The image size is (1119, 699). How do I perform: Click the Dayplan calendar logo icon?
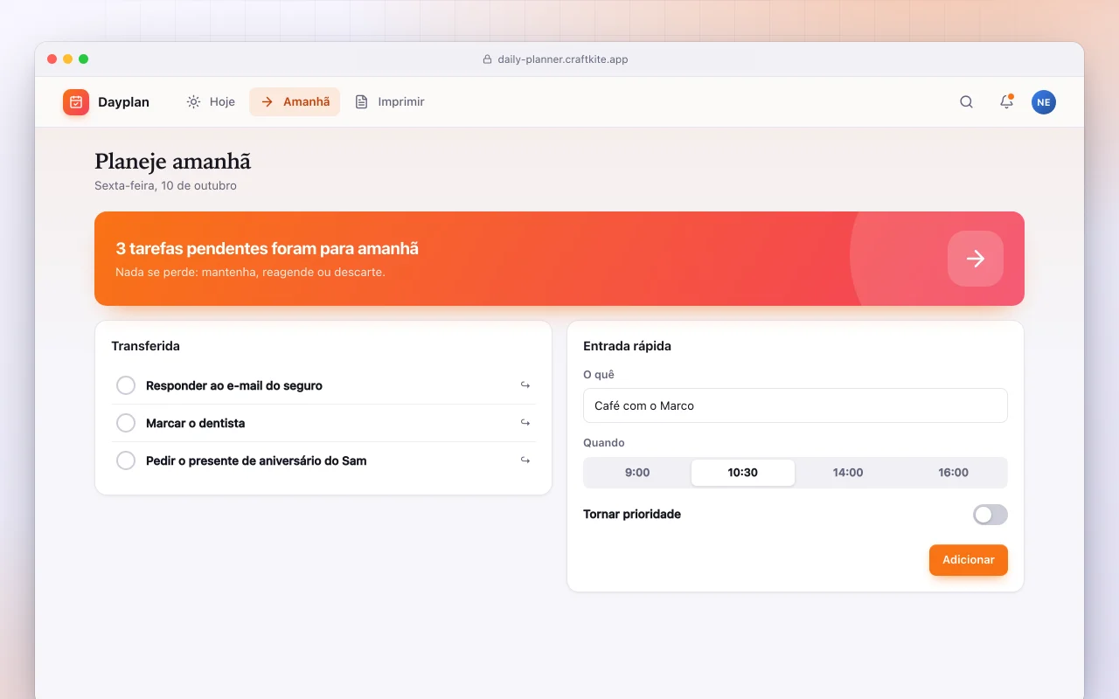click(76, 102)
